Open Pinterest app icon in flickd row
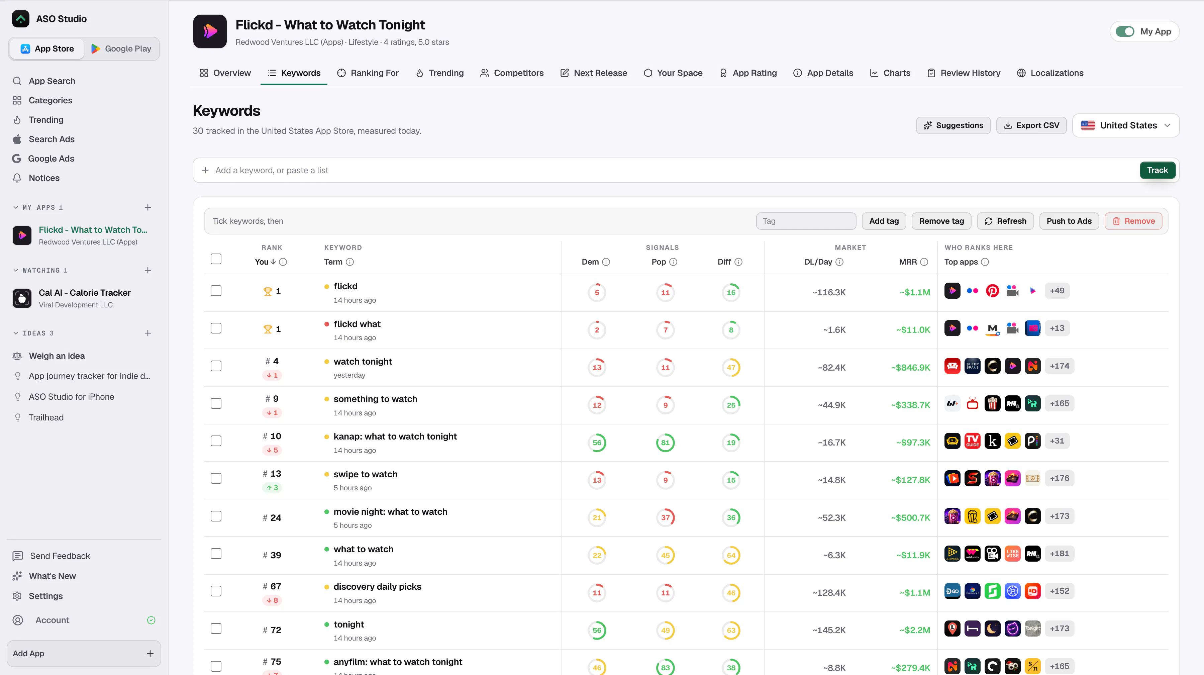This screenshot has height=675, width=1204. point(992,291)
